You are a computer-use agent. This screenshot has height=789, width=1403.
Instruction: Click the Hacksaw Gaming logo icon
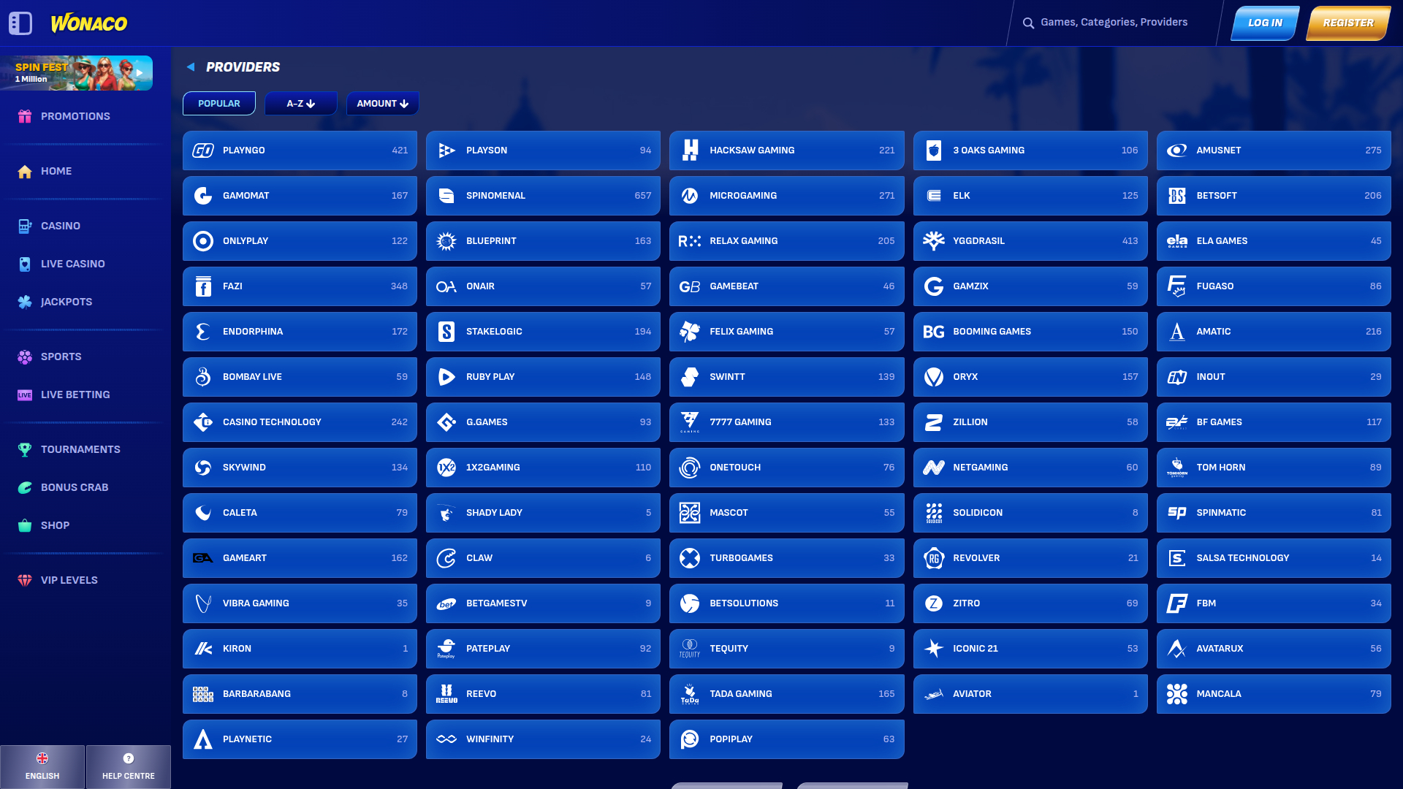tap(690, 150)
